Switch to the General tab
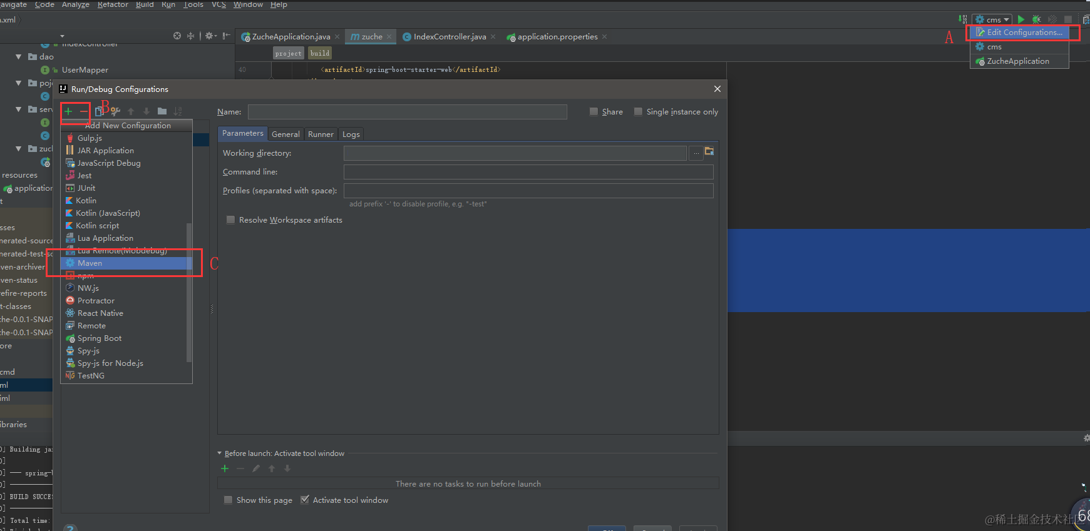Viewport: 1090px width, 531px height. (285, 134)
